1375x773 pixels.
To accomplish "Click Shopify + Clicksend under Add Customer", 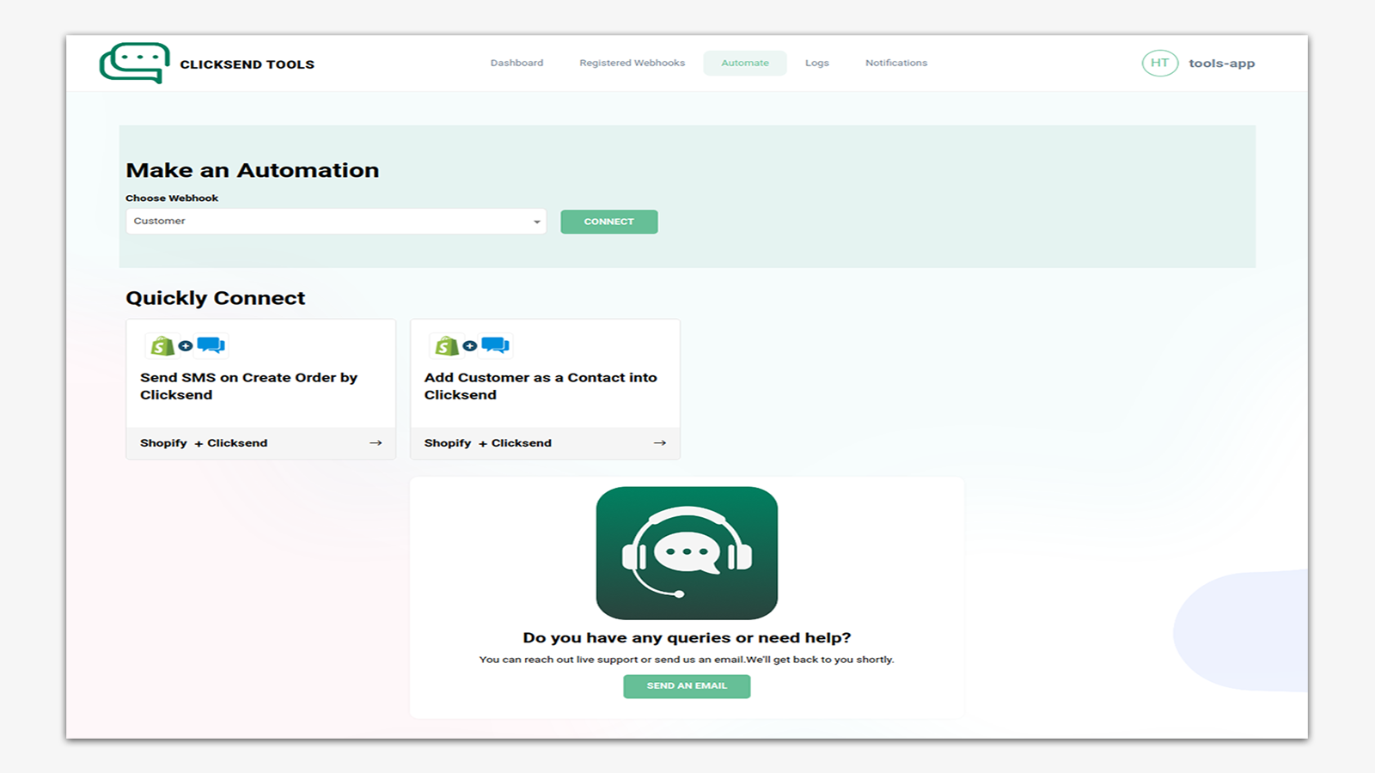I will (488, 443).
